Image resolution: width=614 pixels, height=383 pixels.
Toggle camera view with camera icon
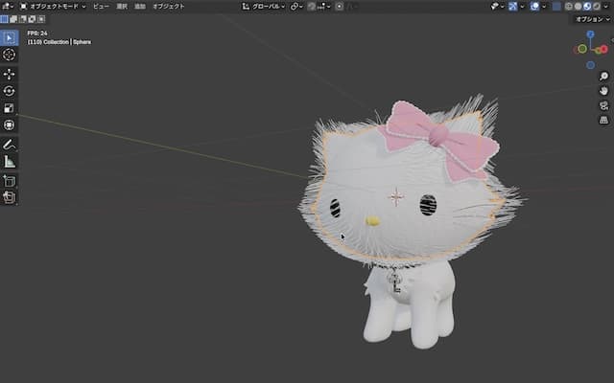[x=603, y=105]
